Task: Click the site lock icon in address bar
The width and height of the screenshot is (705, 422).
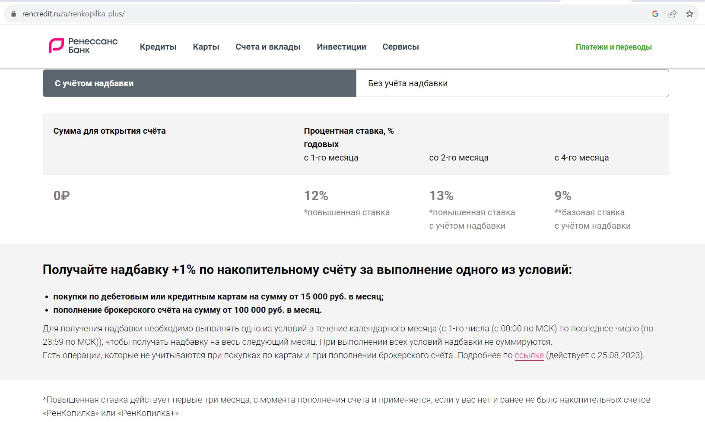Action: [x=13, y=14]
